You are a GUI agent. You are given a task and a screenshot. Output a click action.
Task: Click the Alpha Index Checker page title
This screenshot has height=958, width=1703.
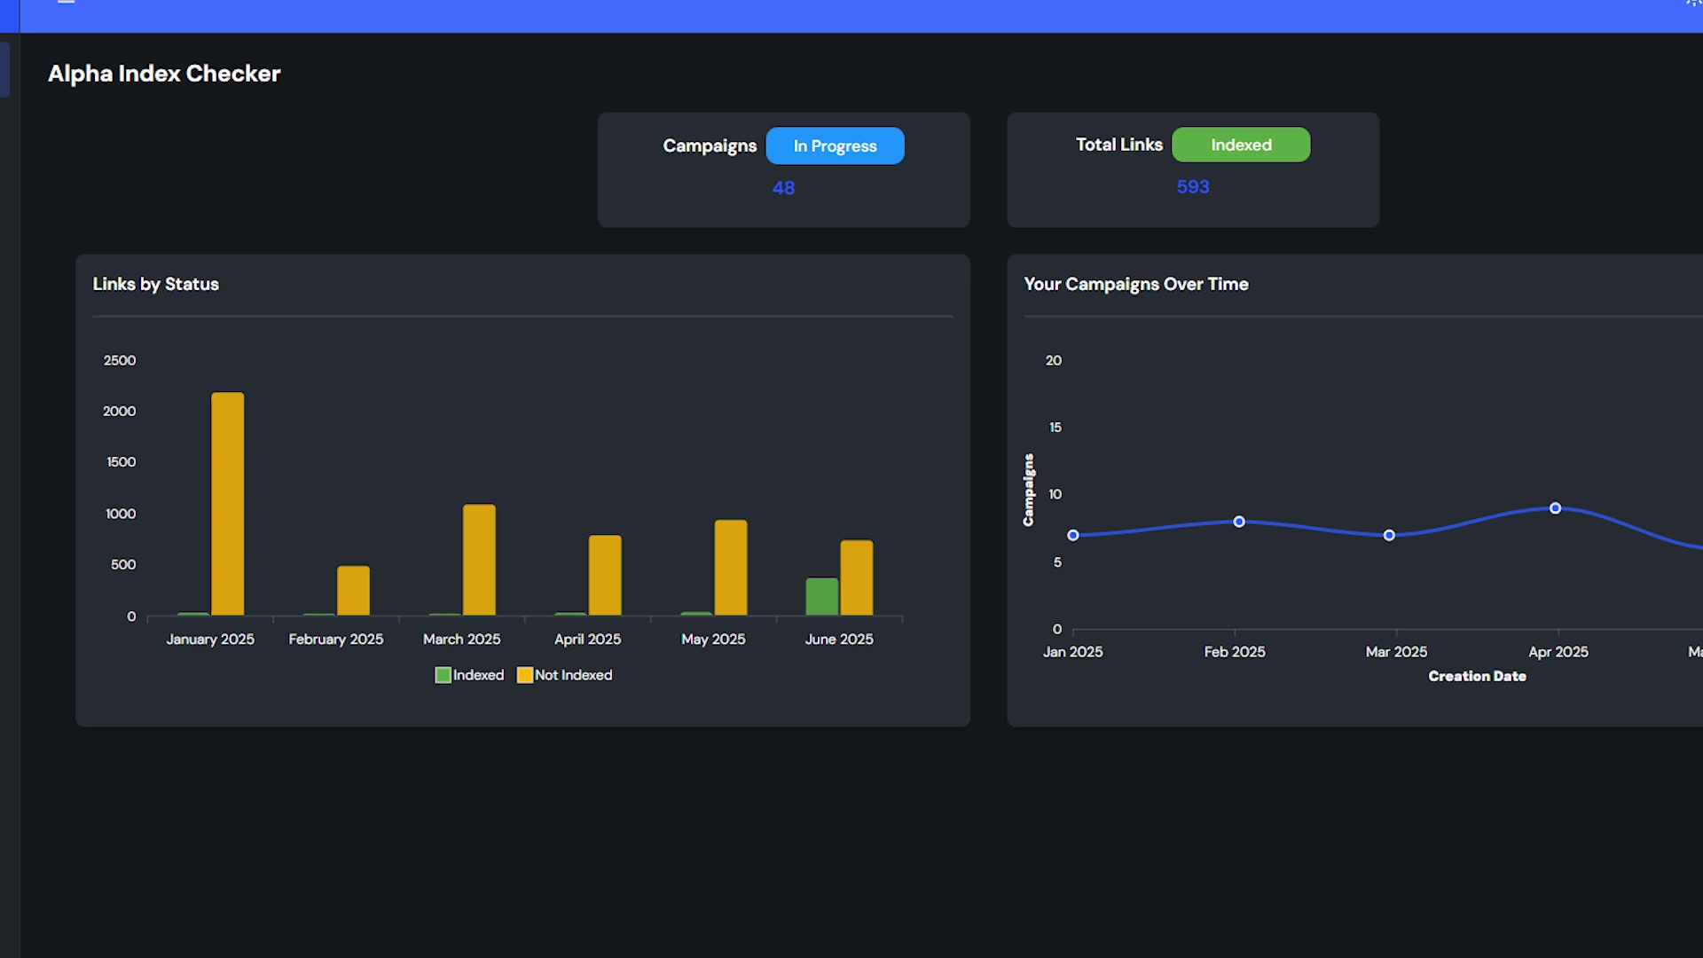[x=164, y=74]
